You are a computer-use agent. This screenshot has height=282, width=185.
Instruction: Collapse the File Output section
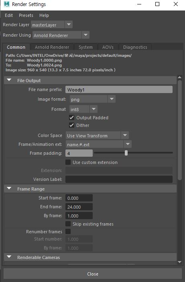[x=9, y=80]
